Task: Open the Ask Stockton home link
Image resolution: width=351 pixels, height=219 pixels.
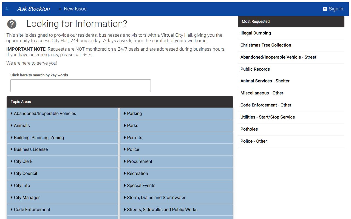Action: pyautogui.click(x=33, y=9)
